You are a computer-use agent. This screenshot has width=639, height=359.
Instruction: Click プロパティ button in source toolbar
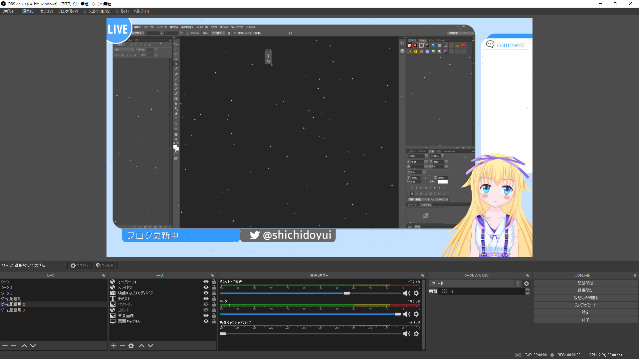click(x=81, y=266)
